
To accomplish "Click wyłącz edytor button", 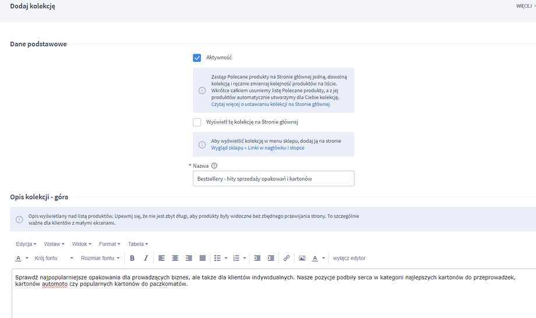I will pyautogui.click(x=349, y=258).
